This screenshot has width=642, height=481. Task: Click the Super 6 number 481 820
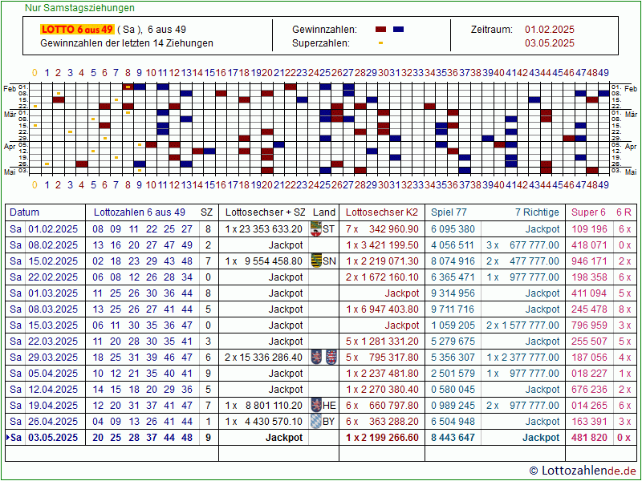[589, 437]
